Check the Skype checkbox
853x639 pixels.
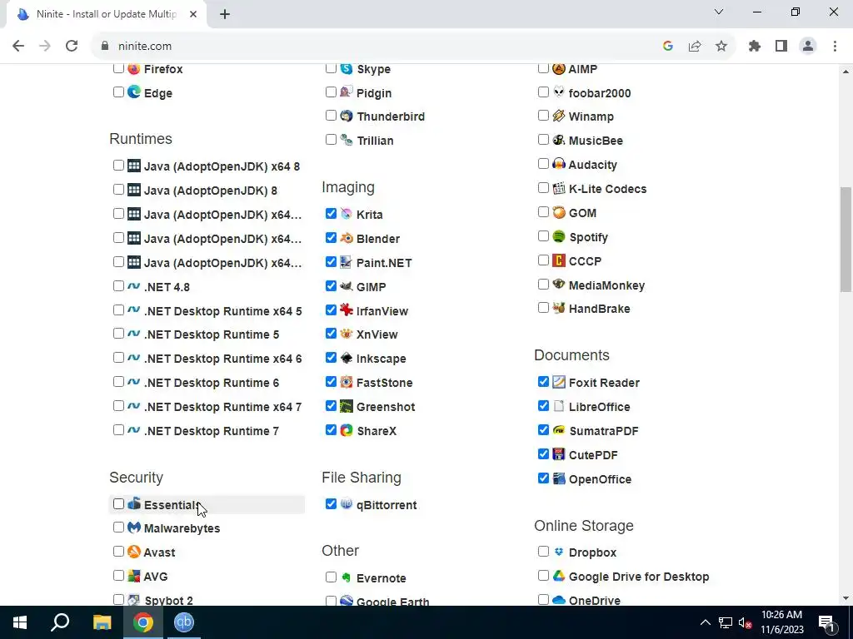331,68
